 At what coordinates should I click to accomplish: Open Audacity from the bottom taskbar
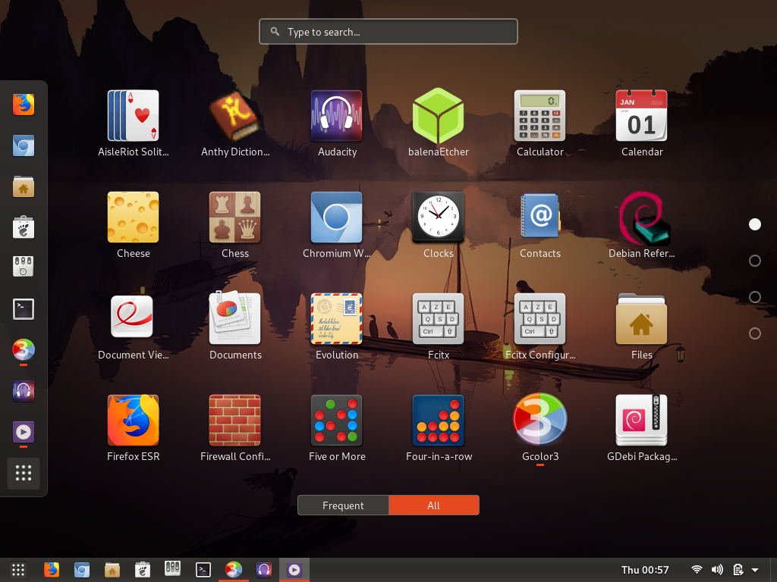(263, 570)
